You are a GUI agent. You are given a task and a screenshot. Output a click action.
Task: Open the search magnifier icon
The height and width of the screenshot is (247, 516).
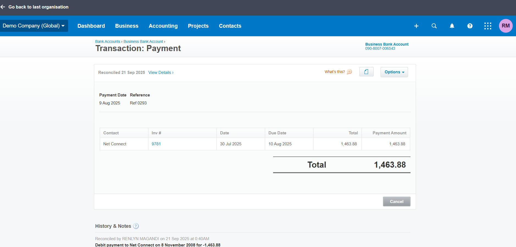pos(434,26)
